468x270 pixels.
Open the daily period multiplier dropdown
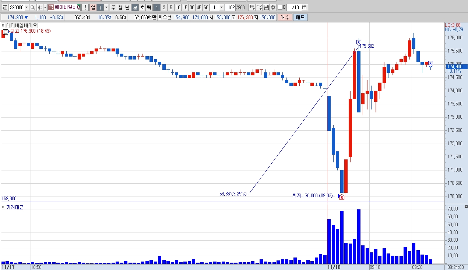coord(106,7)
